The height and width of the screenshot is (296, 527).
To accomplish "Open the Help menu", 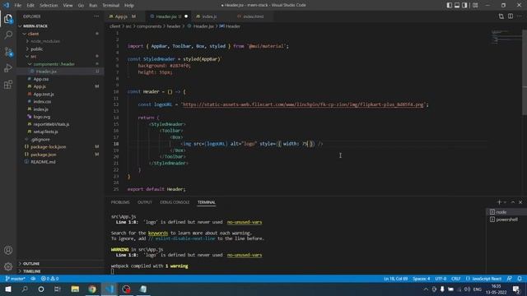I will pos(129,5).
